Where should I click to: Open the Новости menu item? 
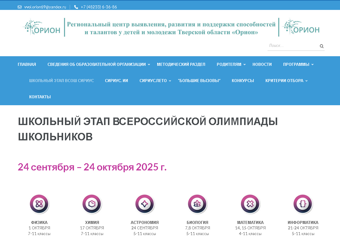(262, 64)
